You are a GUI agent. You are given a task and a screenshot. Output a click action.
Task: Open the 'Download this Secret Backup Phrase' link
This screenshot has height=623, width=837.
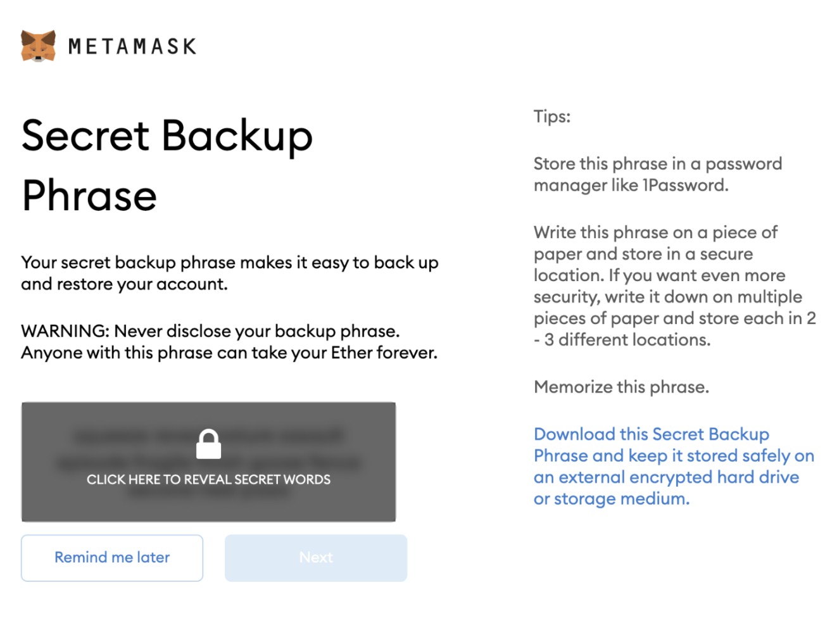coord(651,434)
